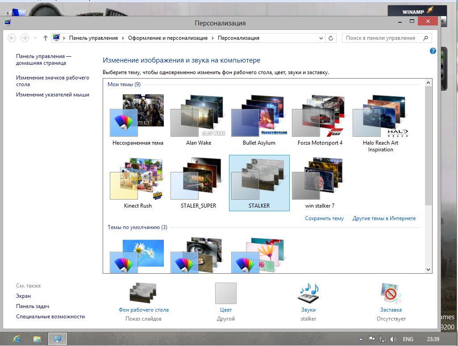Pick the default theme with the eye wallpaper

pyautogui.click(x=196, y=255)
